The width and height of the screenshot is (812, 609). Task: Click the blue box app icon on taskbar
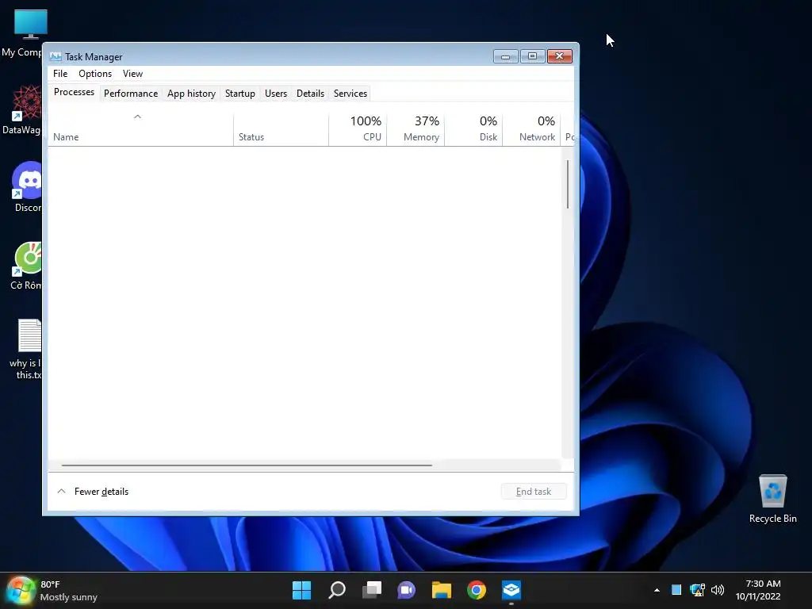pyautogui.click(x=511, y=590)
